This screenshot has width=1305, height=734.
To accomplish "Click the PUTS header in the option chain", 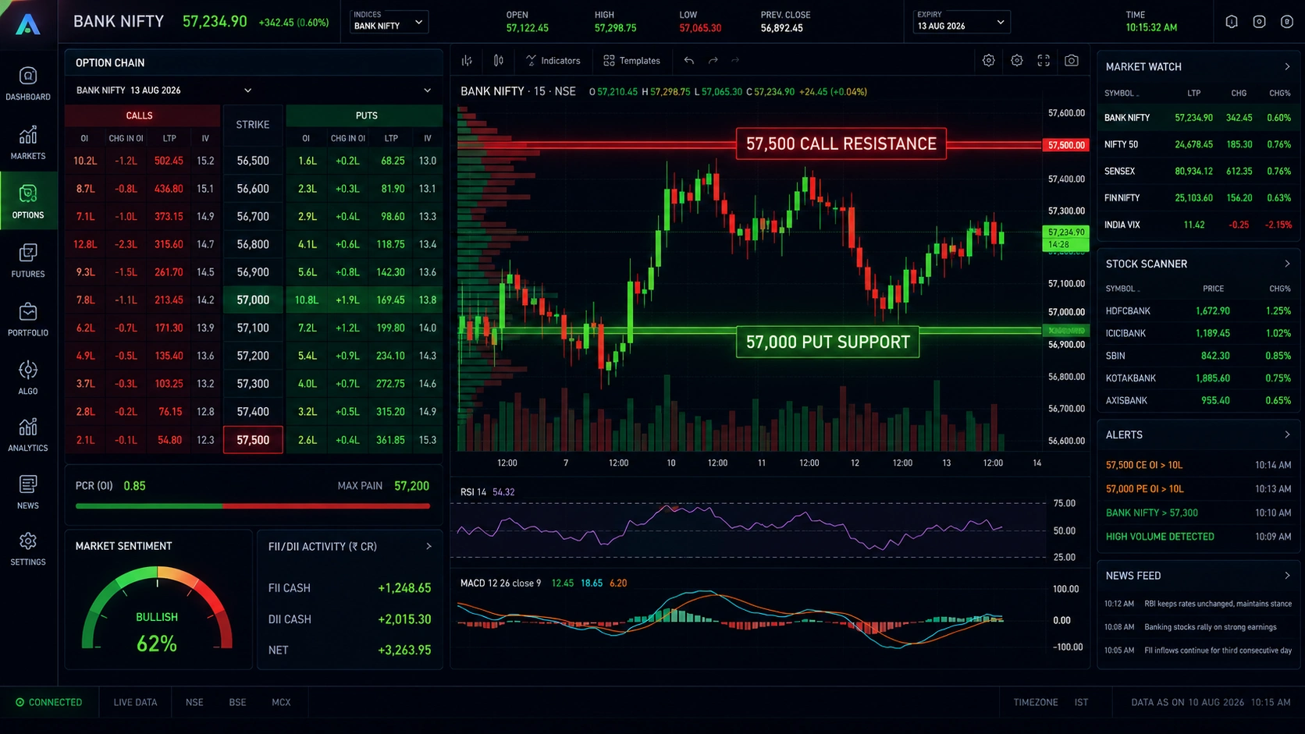I will point(366,115).
